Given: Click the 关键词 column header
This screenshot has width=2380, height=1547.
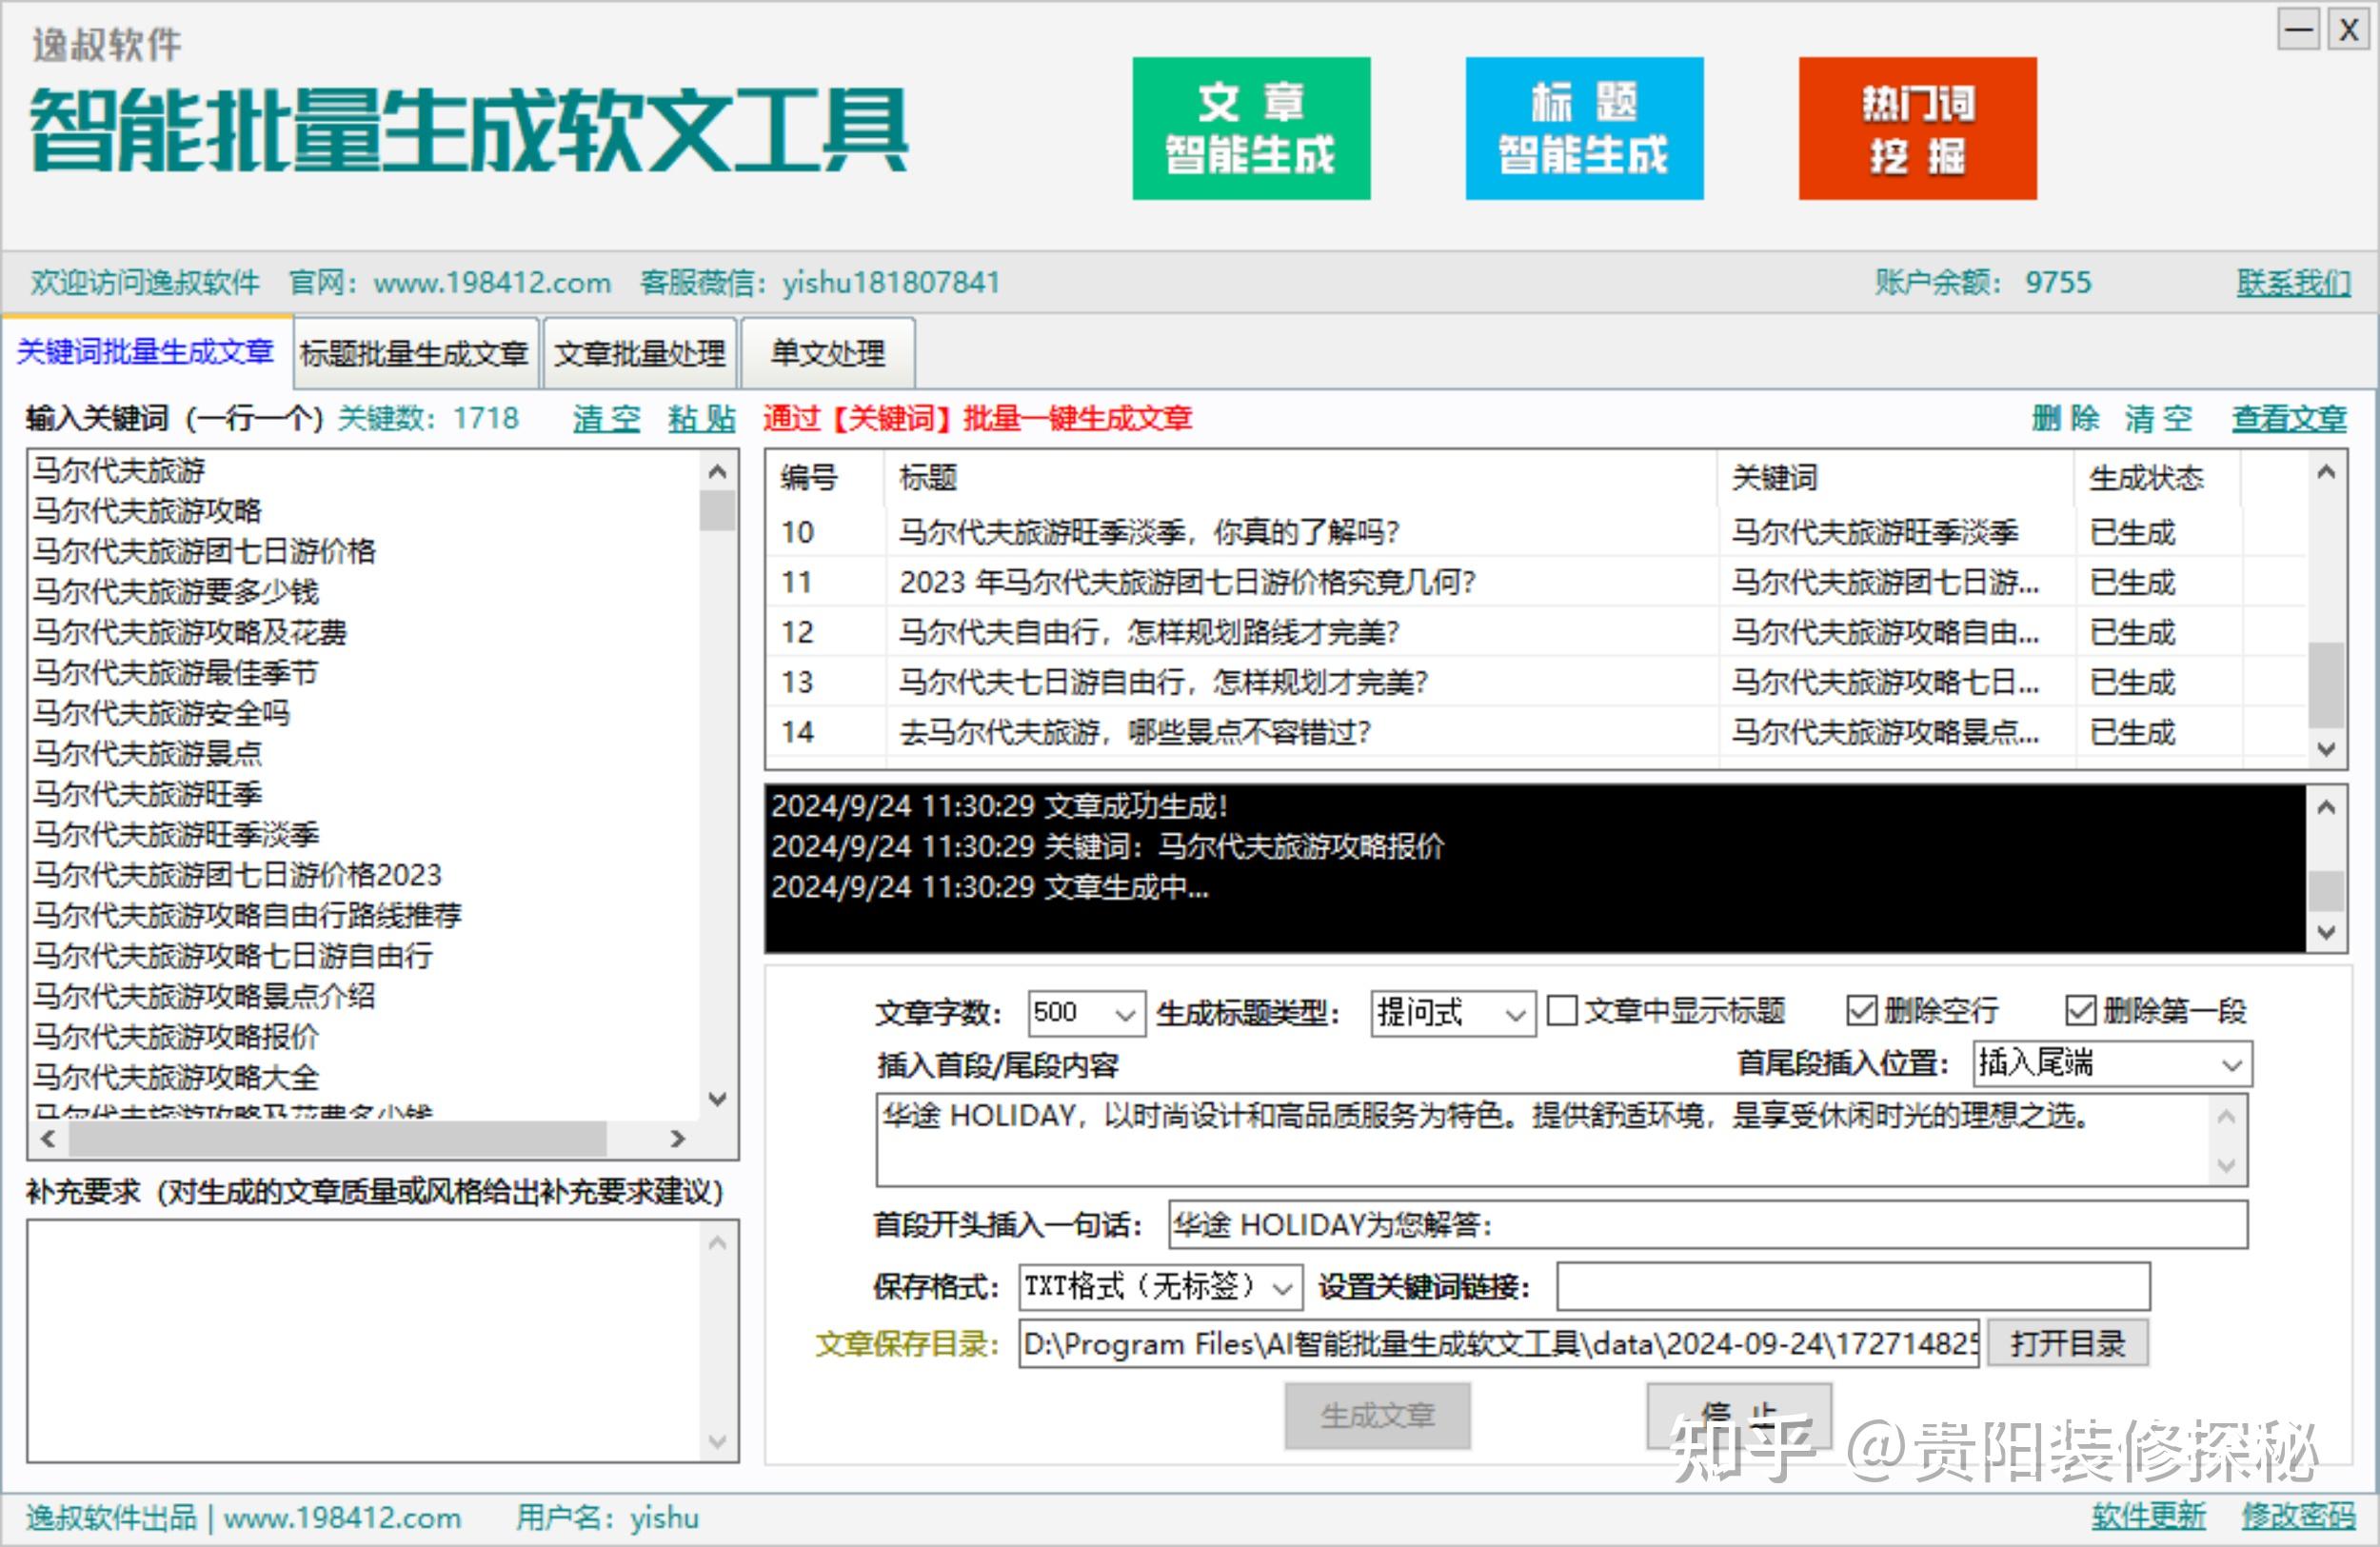Looking at the screenshot, I should (1896, 477).
